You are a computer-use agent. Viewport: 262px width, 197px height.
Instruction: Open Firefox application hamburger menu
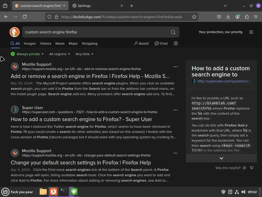coord(256,17)
